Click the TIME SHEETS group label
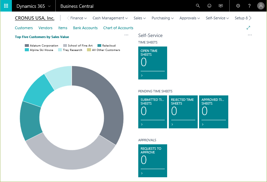Viewport: 267px width, 182px height. point(148,42)
